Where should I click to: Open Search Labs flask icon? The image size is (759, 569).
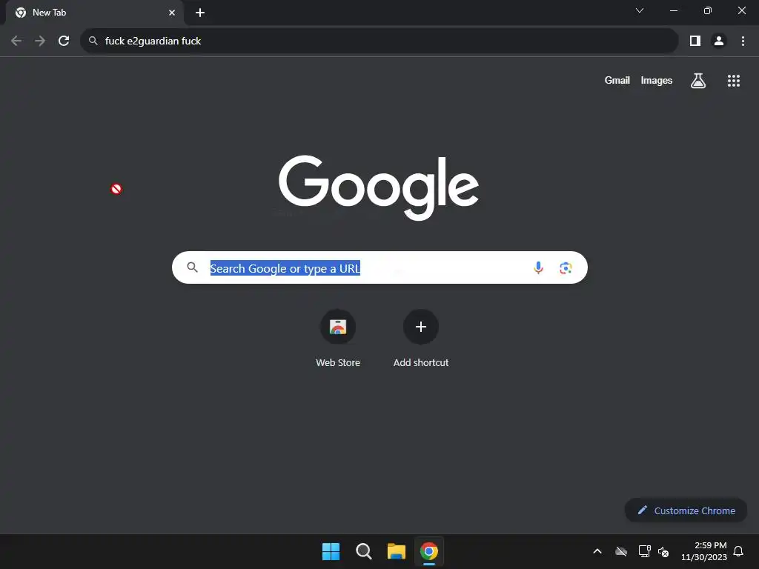tap(698, 81)
